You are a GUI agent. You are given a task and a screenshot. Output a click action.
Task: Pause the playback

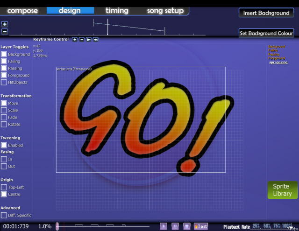tap(175, 226)
